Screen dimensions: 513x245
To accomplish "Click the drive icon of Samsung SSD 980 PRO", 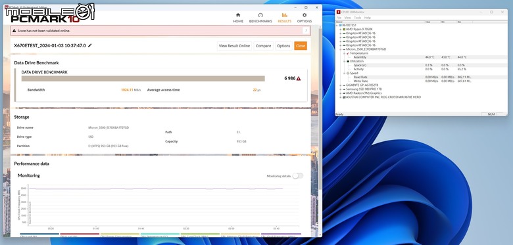I will click(x=344, y=89).
